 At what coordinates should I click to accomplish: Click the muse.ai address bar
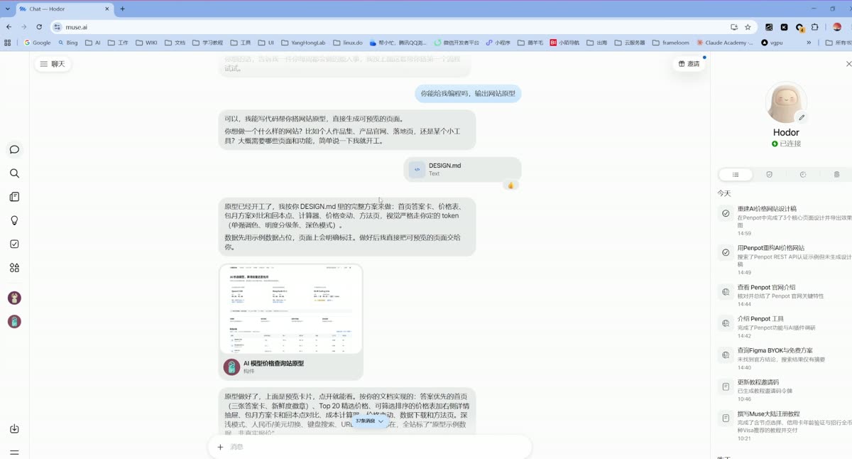click(390, 27)
